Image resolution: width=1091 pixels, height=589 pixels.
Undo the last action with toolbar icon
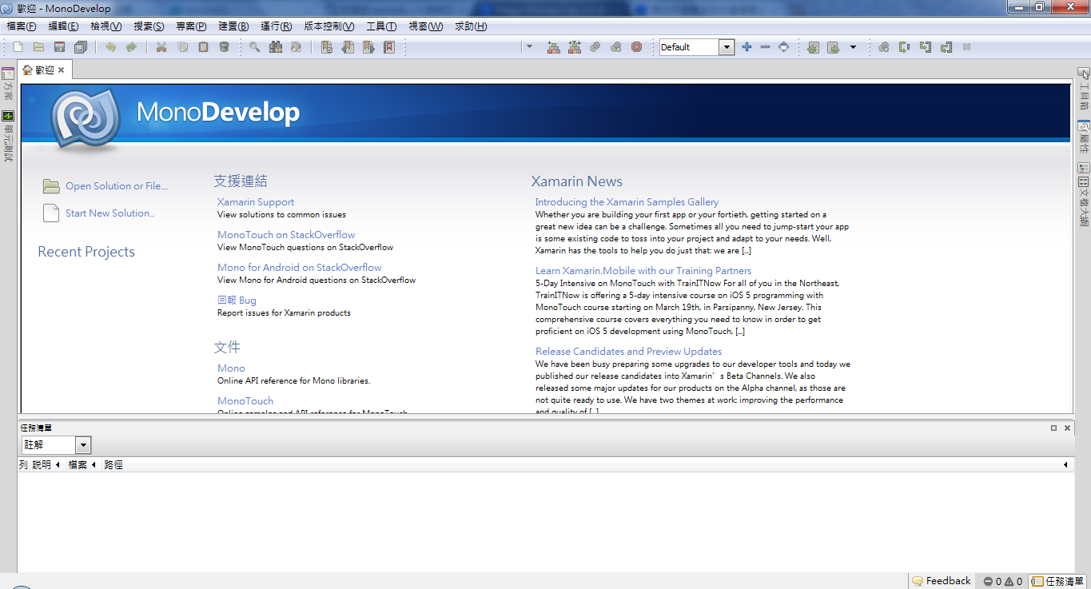pyautogui.click(x=110, y=47)
